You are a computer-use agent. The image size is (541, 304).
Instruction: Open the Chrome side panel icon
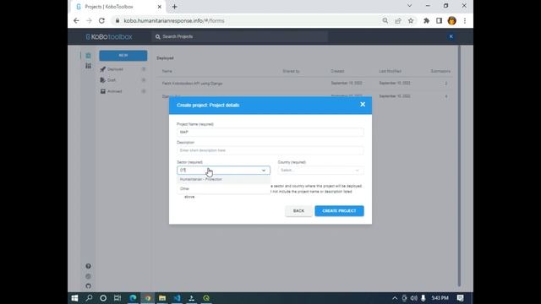point(439,20)
